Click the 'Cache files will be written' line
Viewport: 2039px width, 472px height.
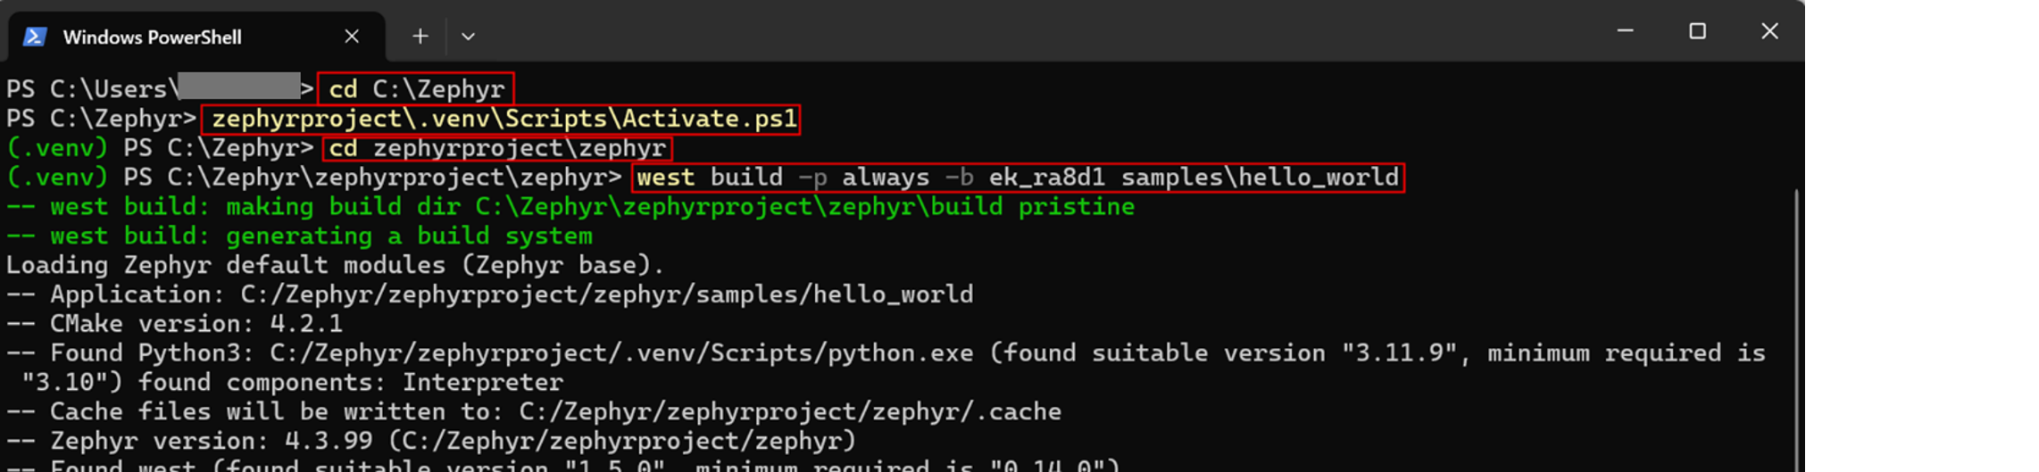[534, 411]
